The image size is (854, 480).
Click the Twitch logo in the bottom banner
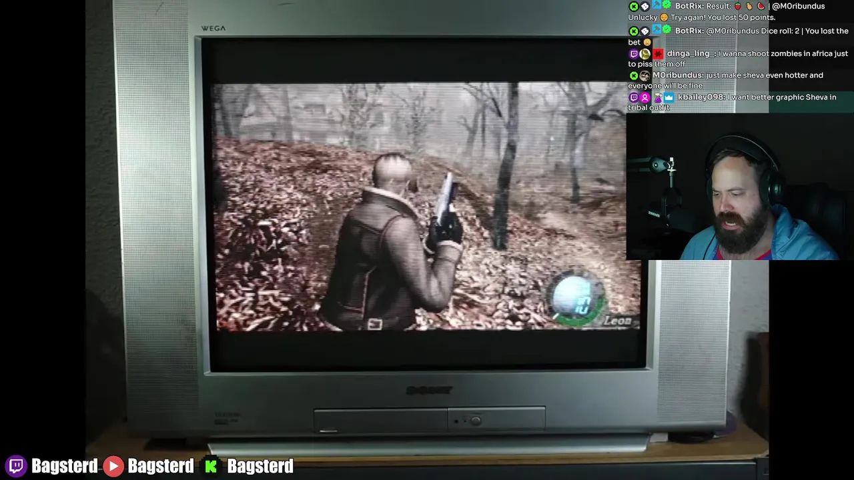(x=17, y=465)
